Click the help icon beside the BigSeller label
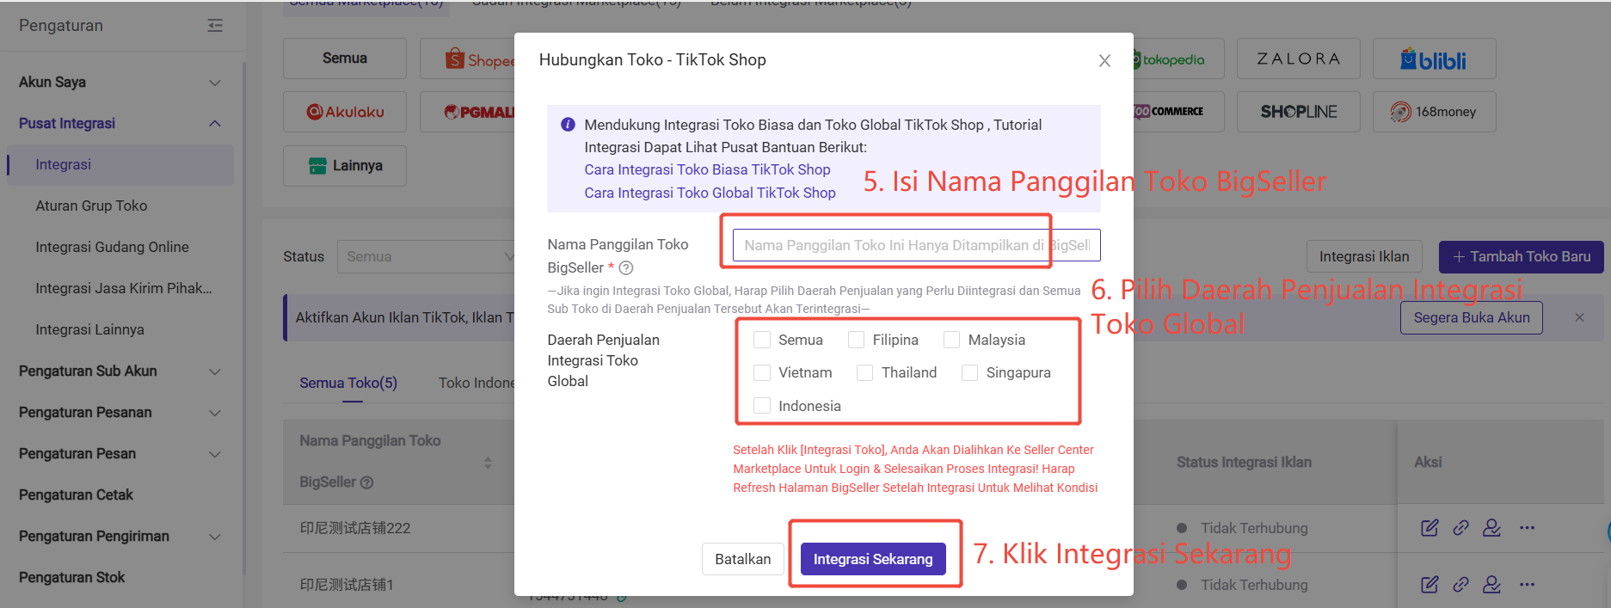 pos(626,268)
